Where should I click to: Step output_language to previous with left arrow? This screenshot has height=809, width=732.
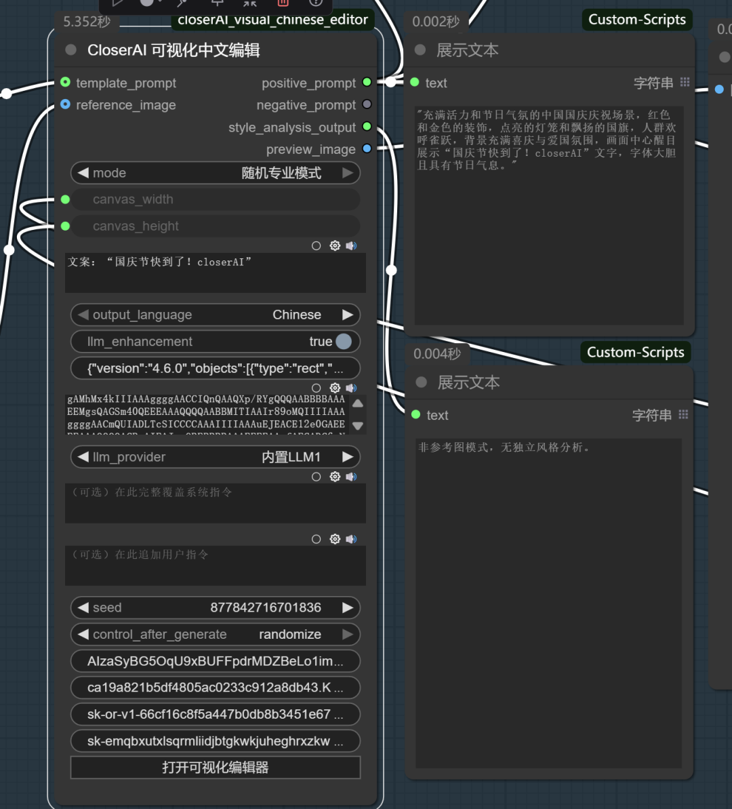point(83,315)
